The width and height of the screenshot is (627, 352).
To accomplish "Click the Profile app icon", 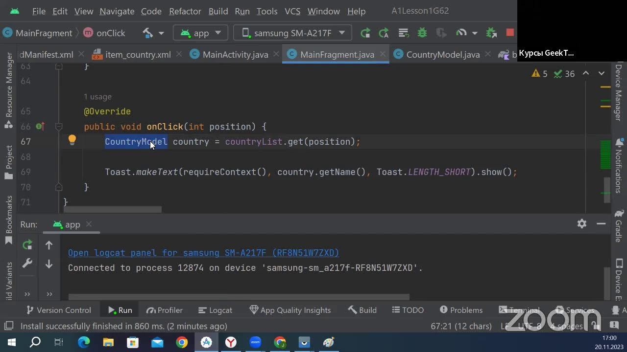I will [x=461, y=33].
